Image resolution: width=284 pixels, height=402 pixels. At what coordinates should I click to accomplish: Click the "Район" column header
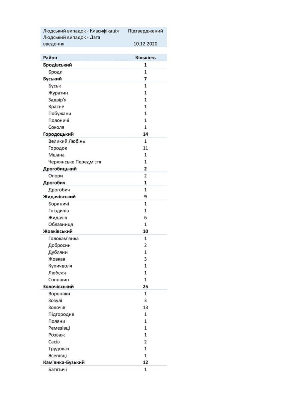point(50,58)
